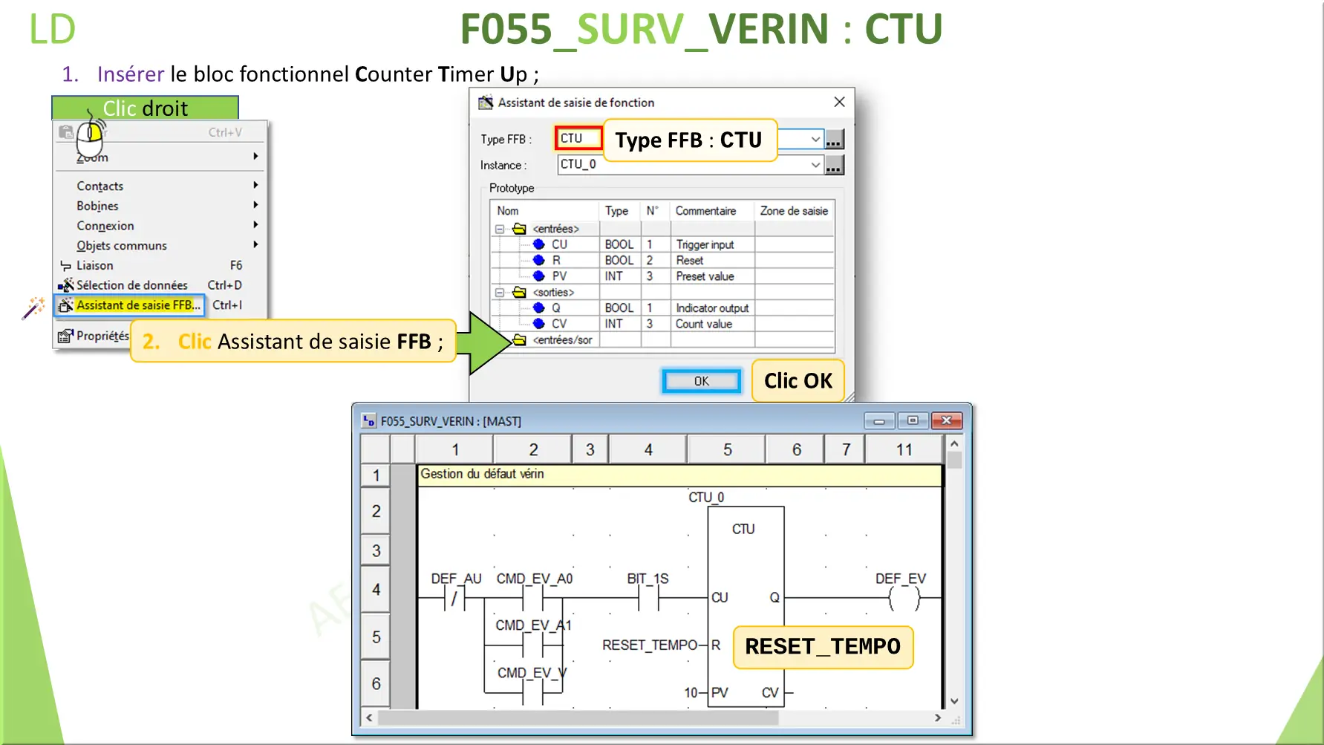Click the Liaison connection icon
Screen dimensions: 1324x745
65,265
